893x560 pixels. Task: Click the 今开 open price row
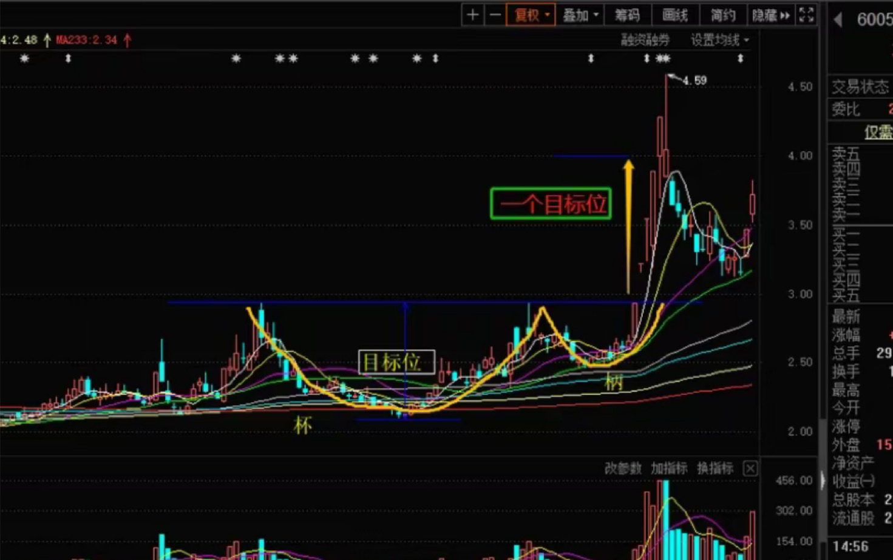click(x=861, y=408)
